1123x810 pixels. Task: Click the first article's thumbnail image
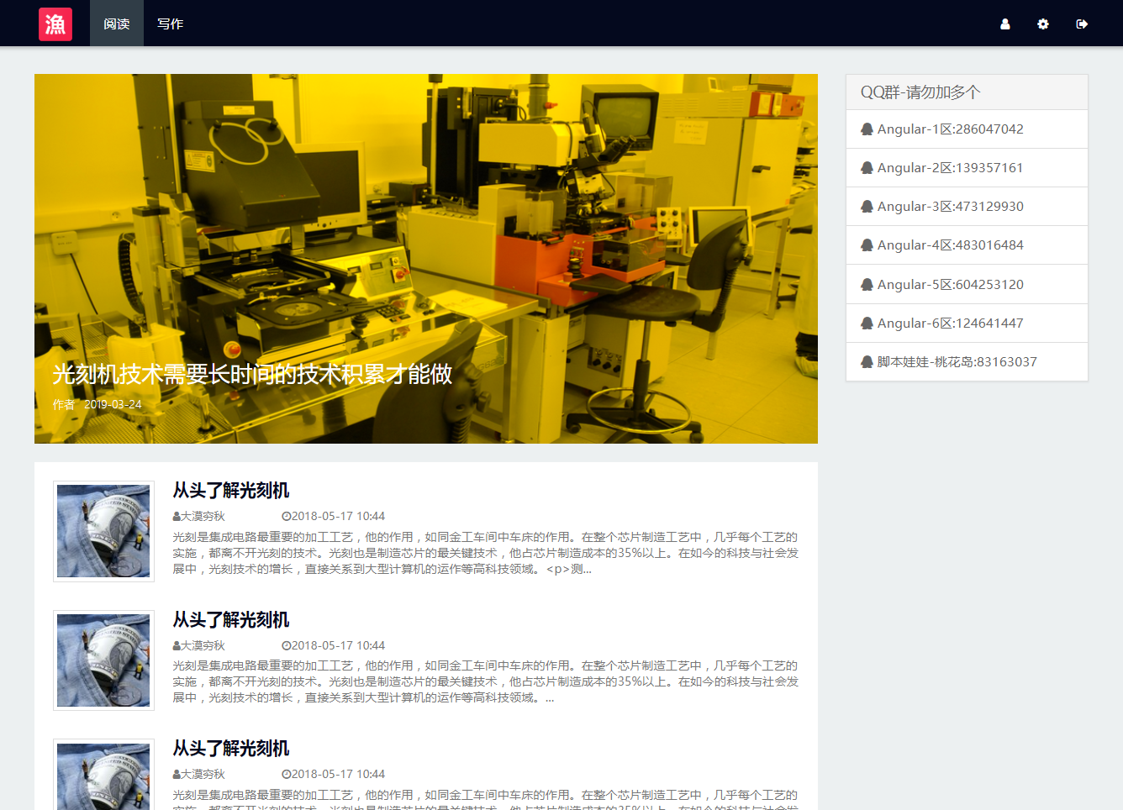[x=103, y=530]
